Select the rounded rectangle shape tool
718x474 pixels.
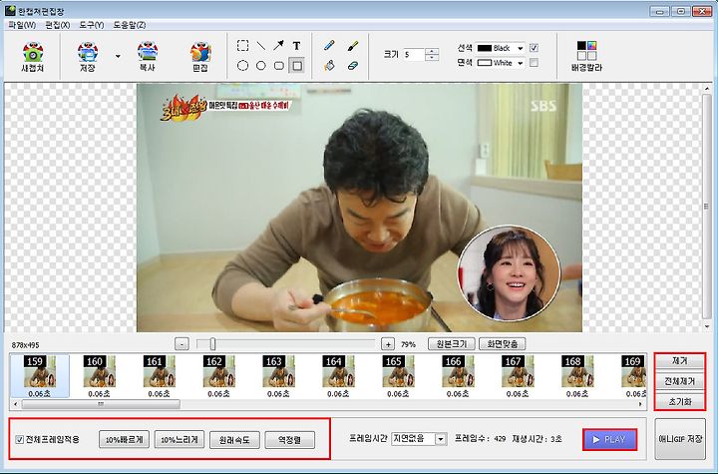click(x=278, y=66)
